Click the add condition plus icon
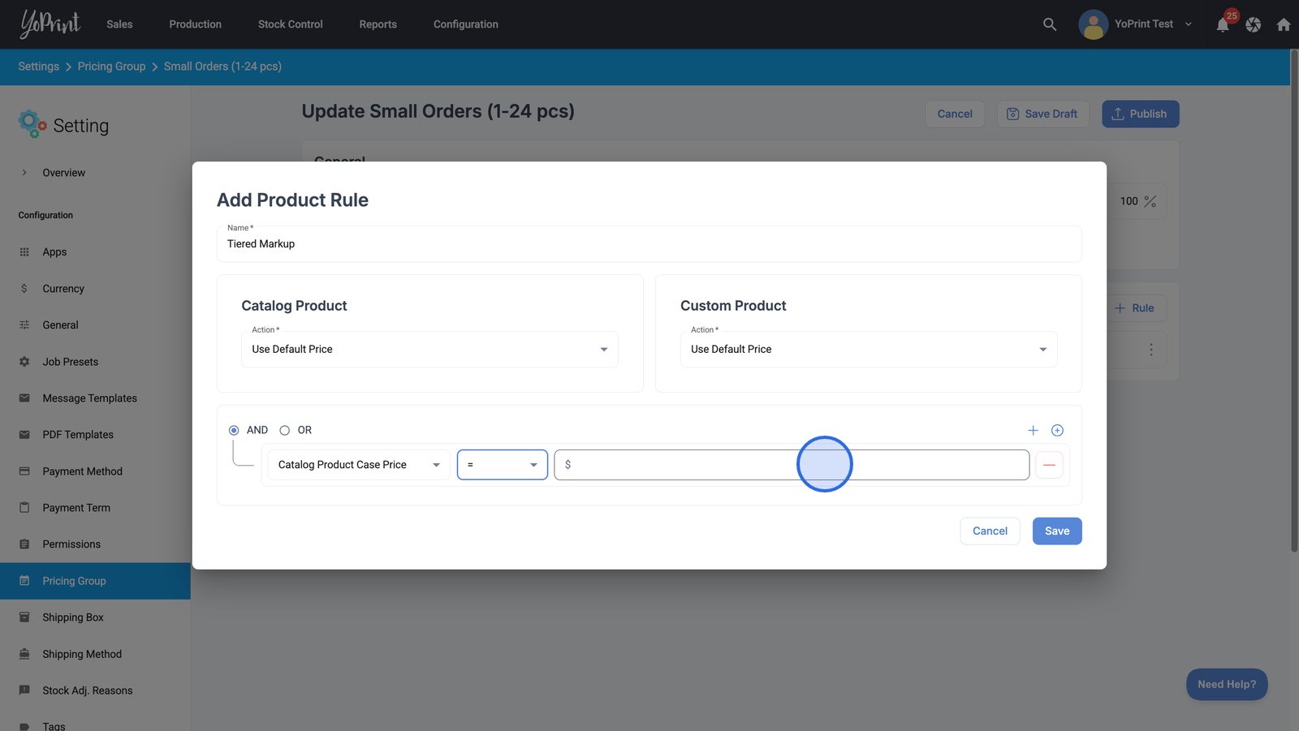Image resolution: width=1299 pixels, height=731 pixels. [1033, 431]
